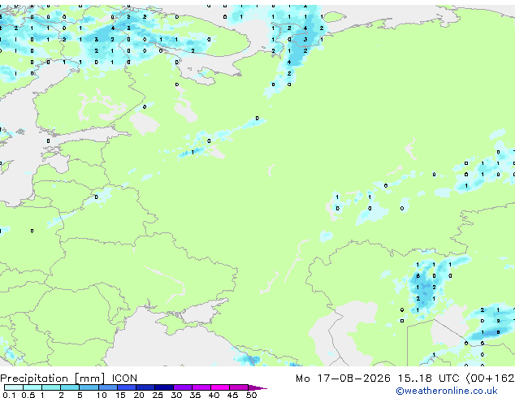Click the 45–50 mm legend swatch
The width and height of the screenshot is (515, 398).
[x=239, y=387]
